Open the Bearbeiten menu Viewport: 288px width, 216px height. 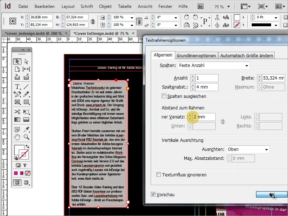point(44,6)
